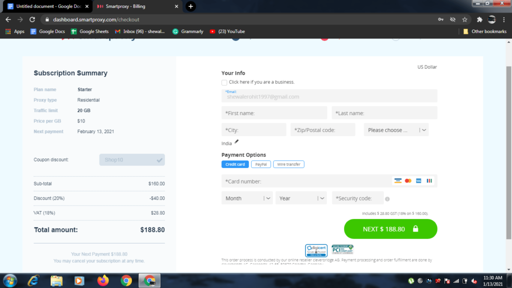Click the network signal tray icon
The width and height of the screenshot is (512, 288).
click(x=456, y=281)
